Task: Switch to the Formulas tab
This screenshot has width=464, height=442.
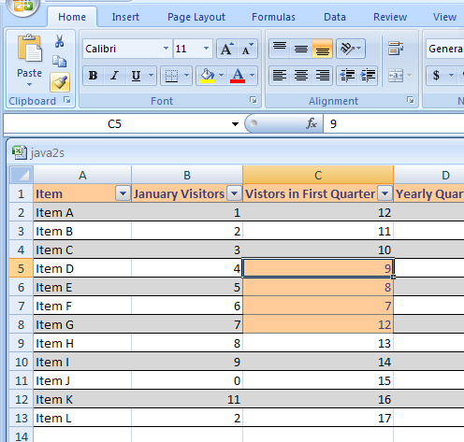Action: pyautogui.click(x=273, y=17)
